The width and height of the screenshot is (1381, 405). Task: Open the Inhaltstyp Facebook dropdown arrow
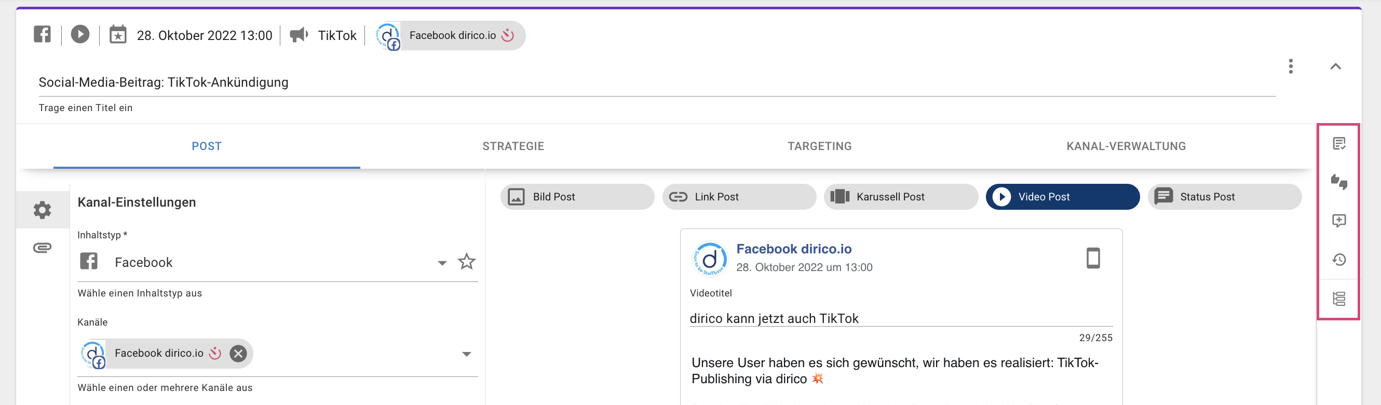coord(442,263)
